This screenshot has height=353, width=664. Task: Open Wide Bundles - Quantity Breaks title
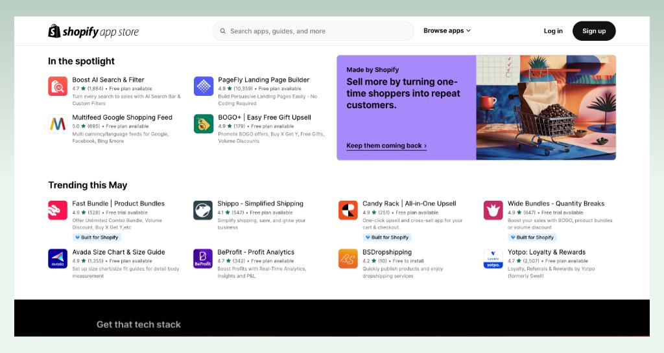pos(556,203)
